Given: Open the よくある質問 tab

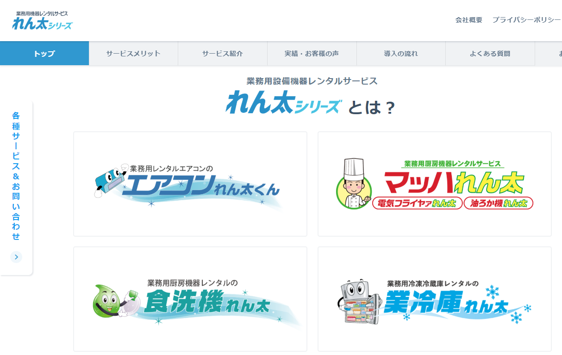Looking at the screenshot, I should point(490,53).
